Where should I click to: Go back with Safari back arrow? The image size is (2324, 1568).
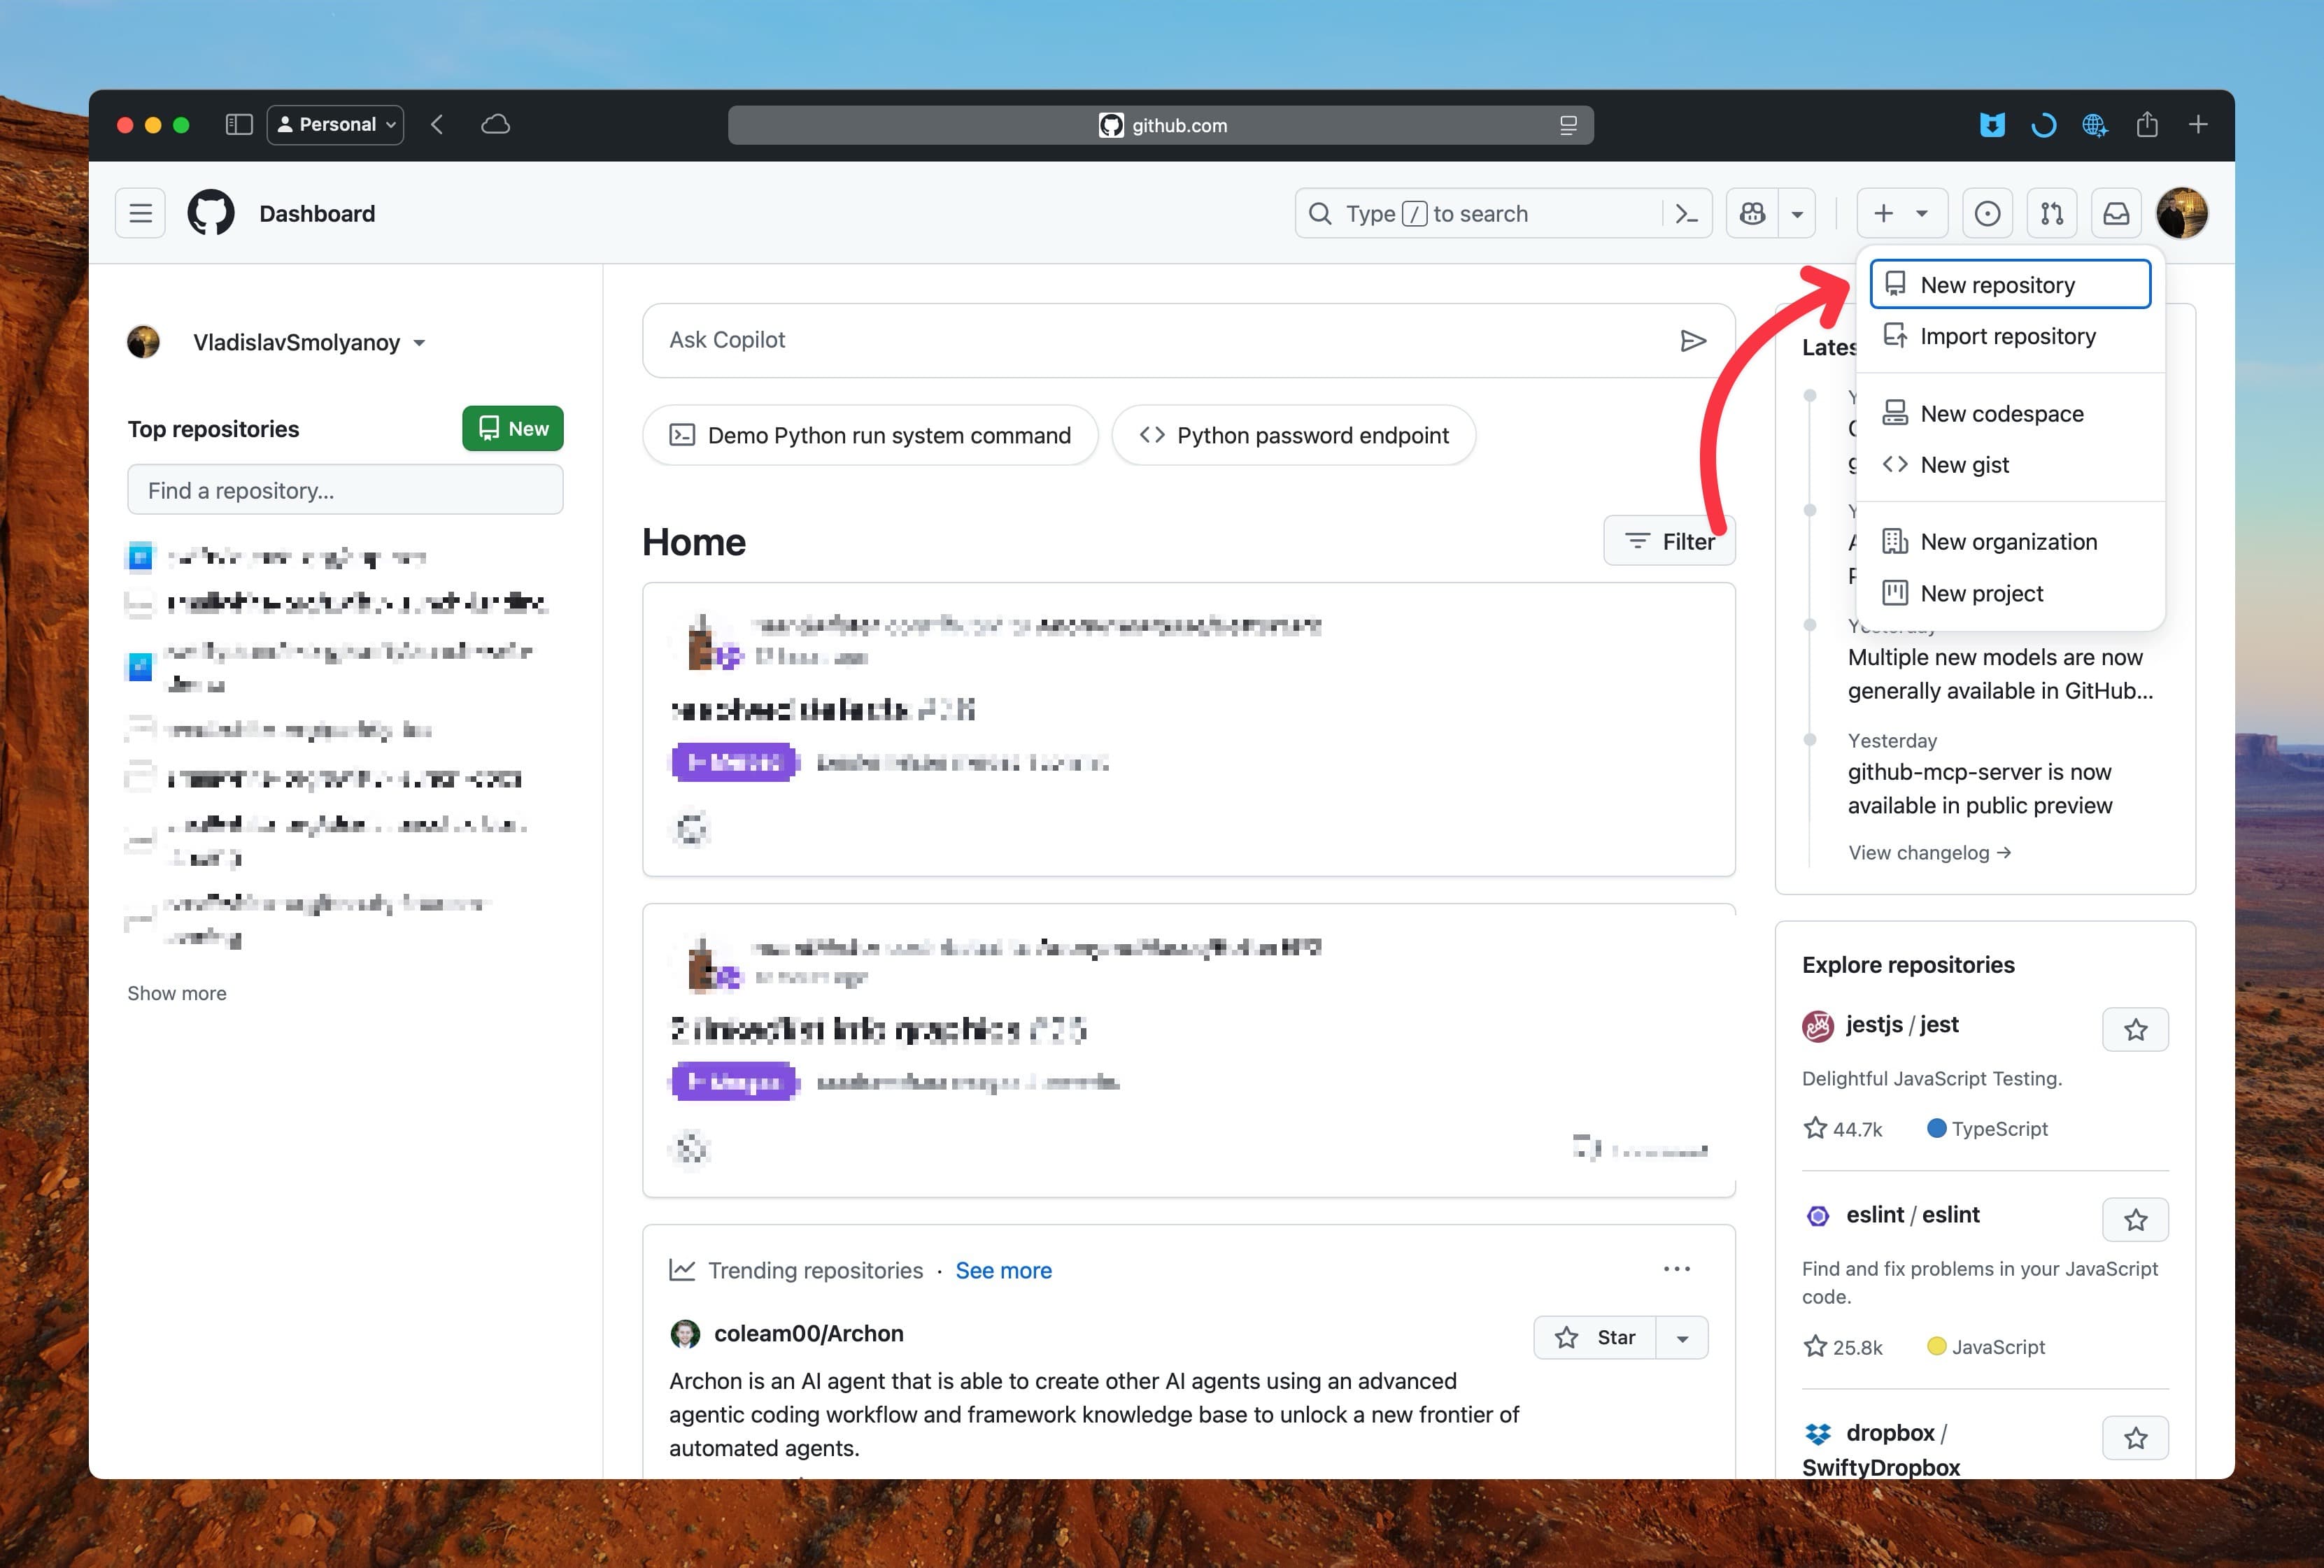(x=437, y=125)
